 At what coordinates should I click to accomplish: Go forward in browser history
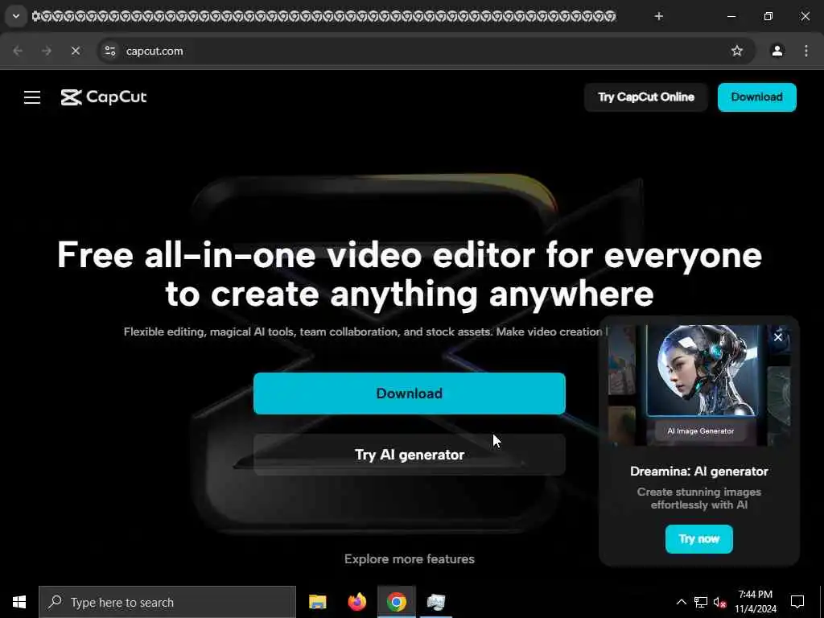click(47, 51)
